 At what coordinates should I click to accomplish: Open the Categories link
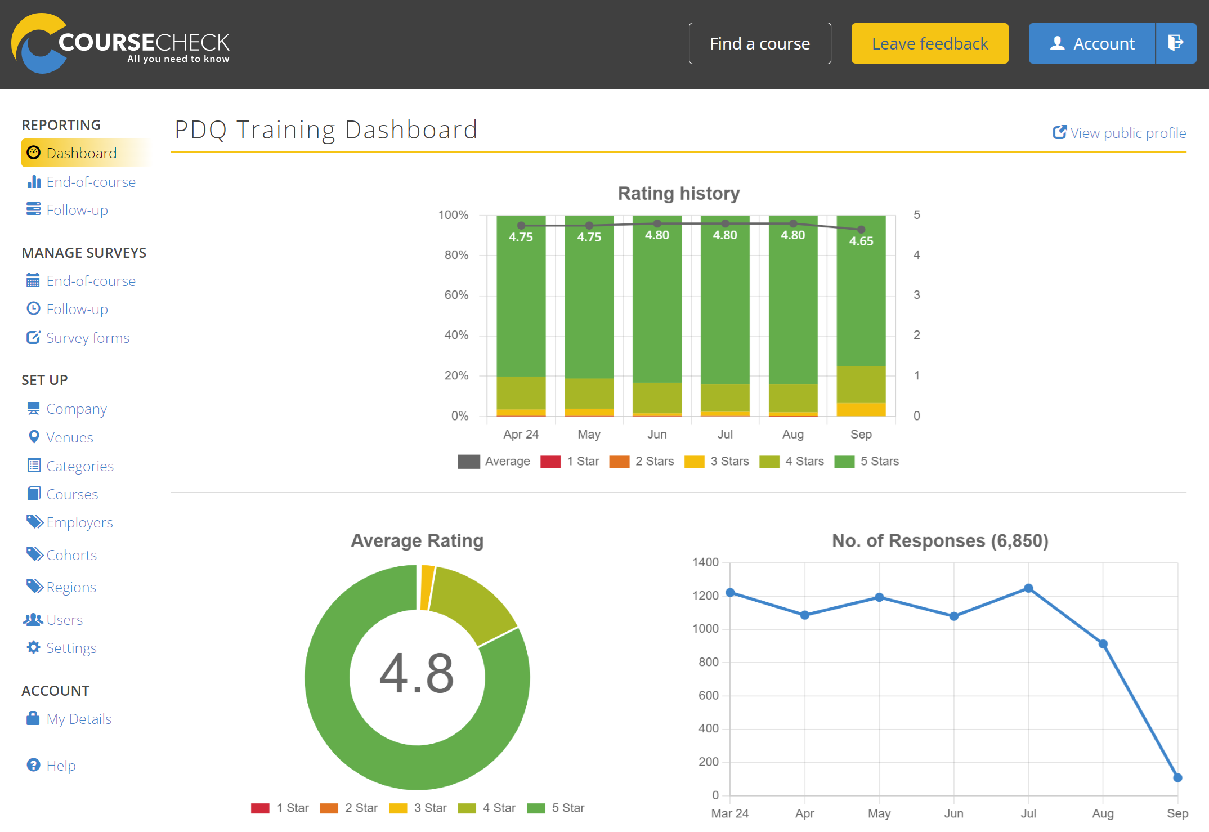(x=80, y=466)
